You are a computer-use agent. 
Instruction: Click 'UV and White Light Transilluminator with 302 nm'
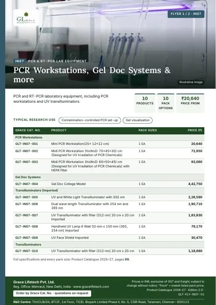pos(88,197)
